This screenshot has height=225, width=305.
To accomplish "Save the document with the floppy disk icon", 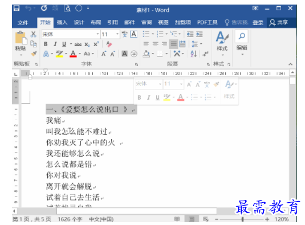I will [17, 8].
